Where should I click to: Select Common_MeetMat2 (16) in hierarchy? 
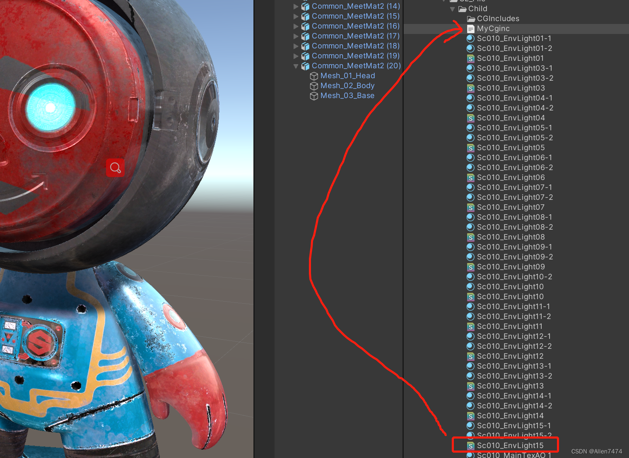coord(356,26)
